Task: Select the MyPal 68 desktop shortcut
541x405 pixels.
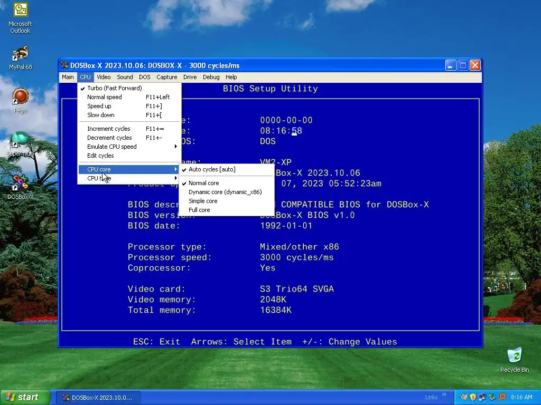Action: click(20, 57)
